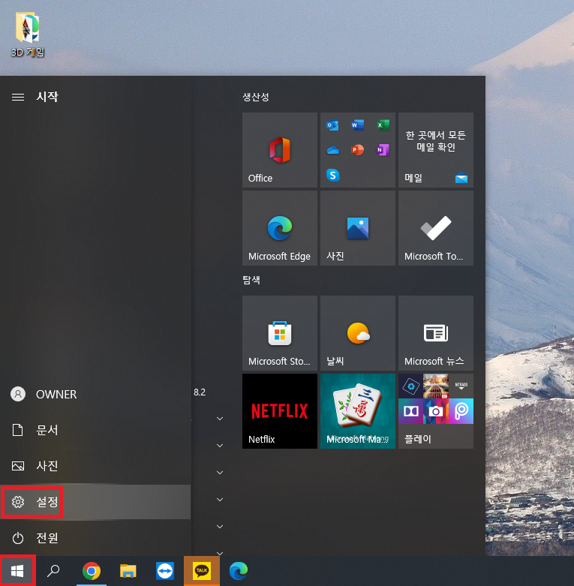Viewport: 574px width, 586px height.
Task: Click the OneDrive icon in Office folder tile
Action: pos(332,150)
